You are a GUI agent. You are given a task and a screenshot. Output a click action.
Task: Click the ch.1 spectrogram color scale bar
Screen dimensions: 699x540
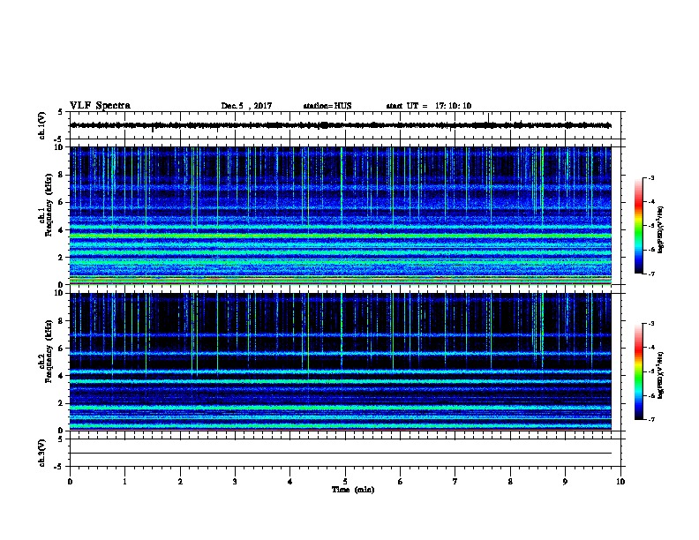click(x=639, y=226)
